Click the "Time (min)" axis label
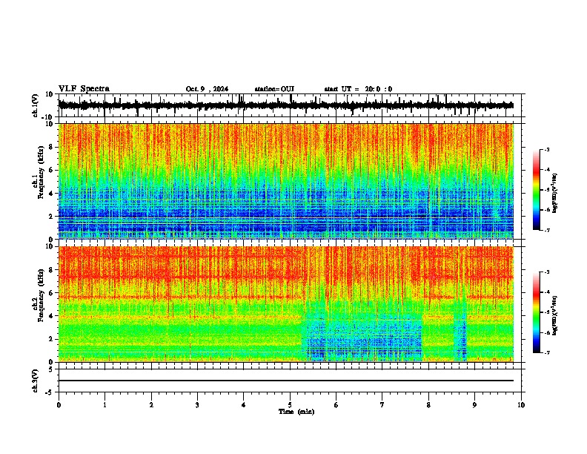The height and width of the screenshot is (454, 587). click(x=296, y=412)
